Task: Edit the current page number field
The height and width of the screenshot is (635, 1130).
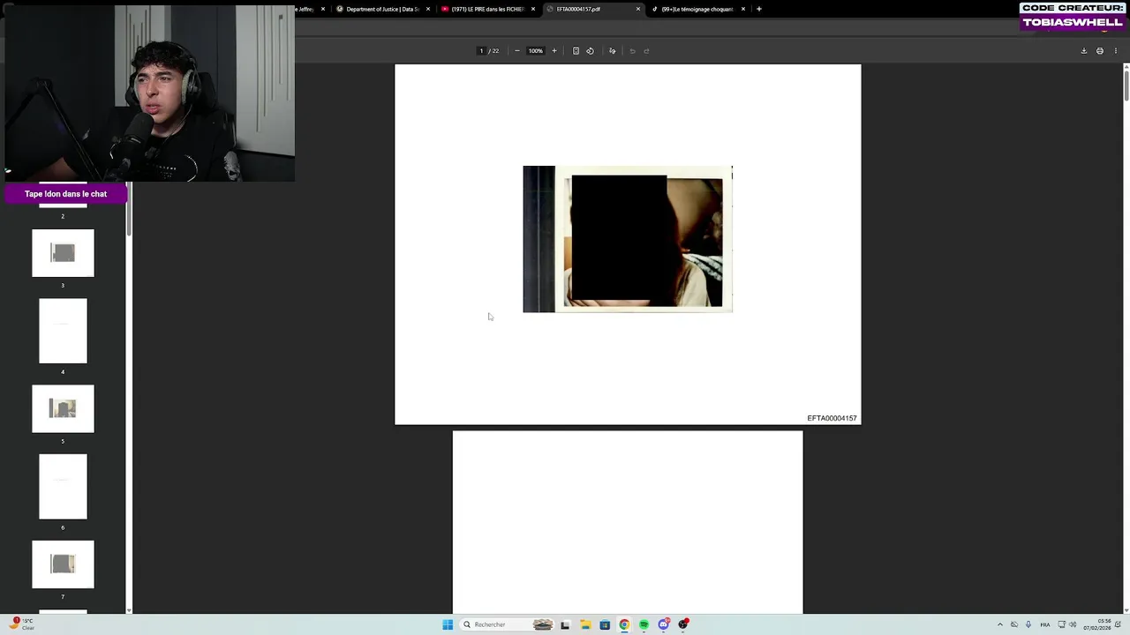Action: coord(481,50)
